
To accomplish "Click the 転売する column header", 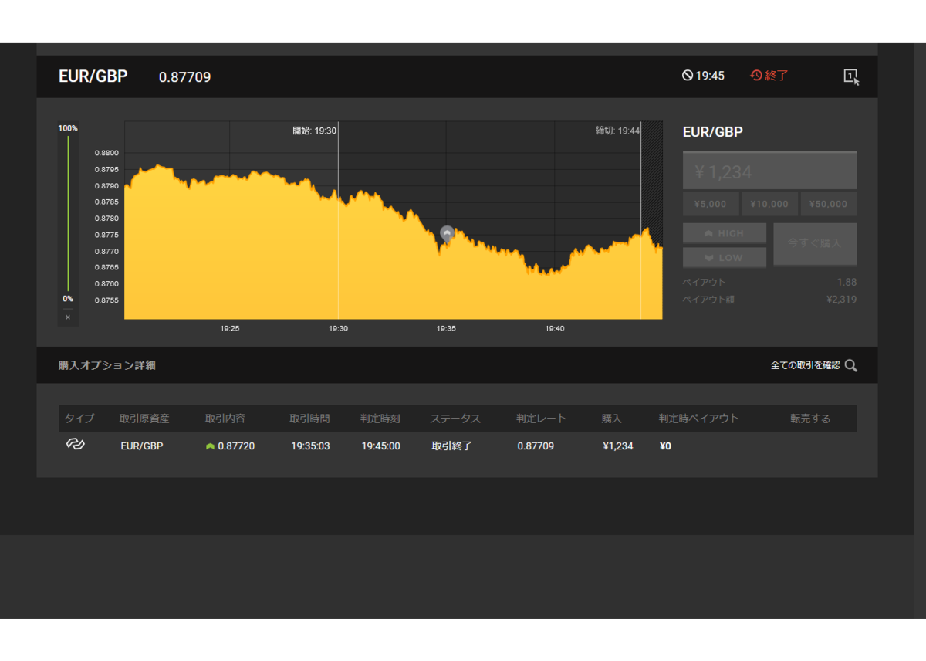I will (810, 419).
